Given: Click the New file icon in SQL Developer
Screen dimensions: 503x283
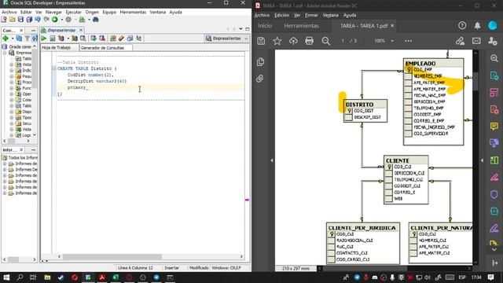Looking at the screenshot, I should 4,20.
